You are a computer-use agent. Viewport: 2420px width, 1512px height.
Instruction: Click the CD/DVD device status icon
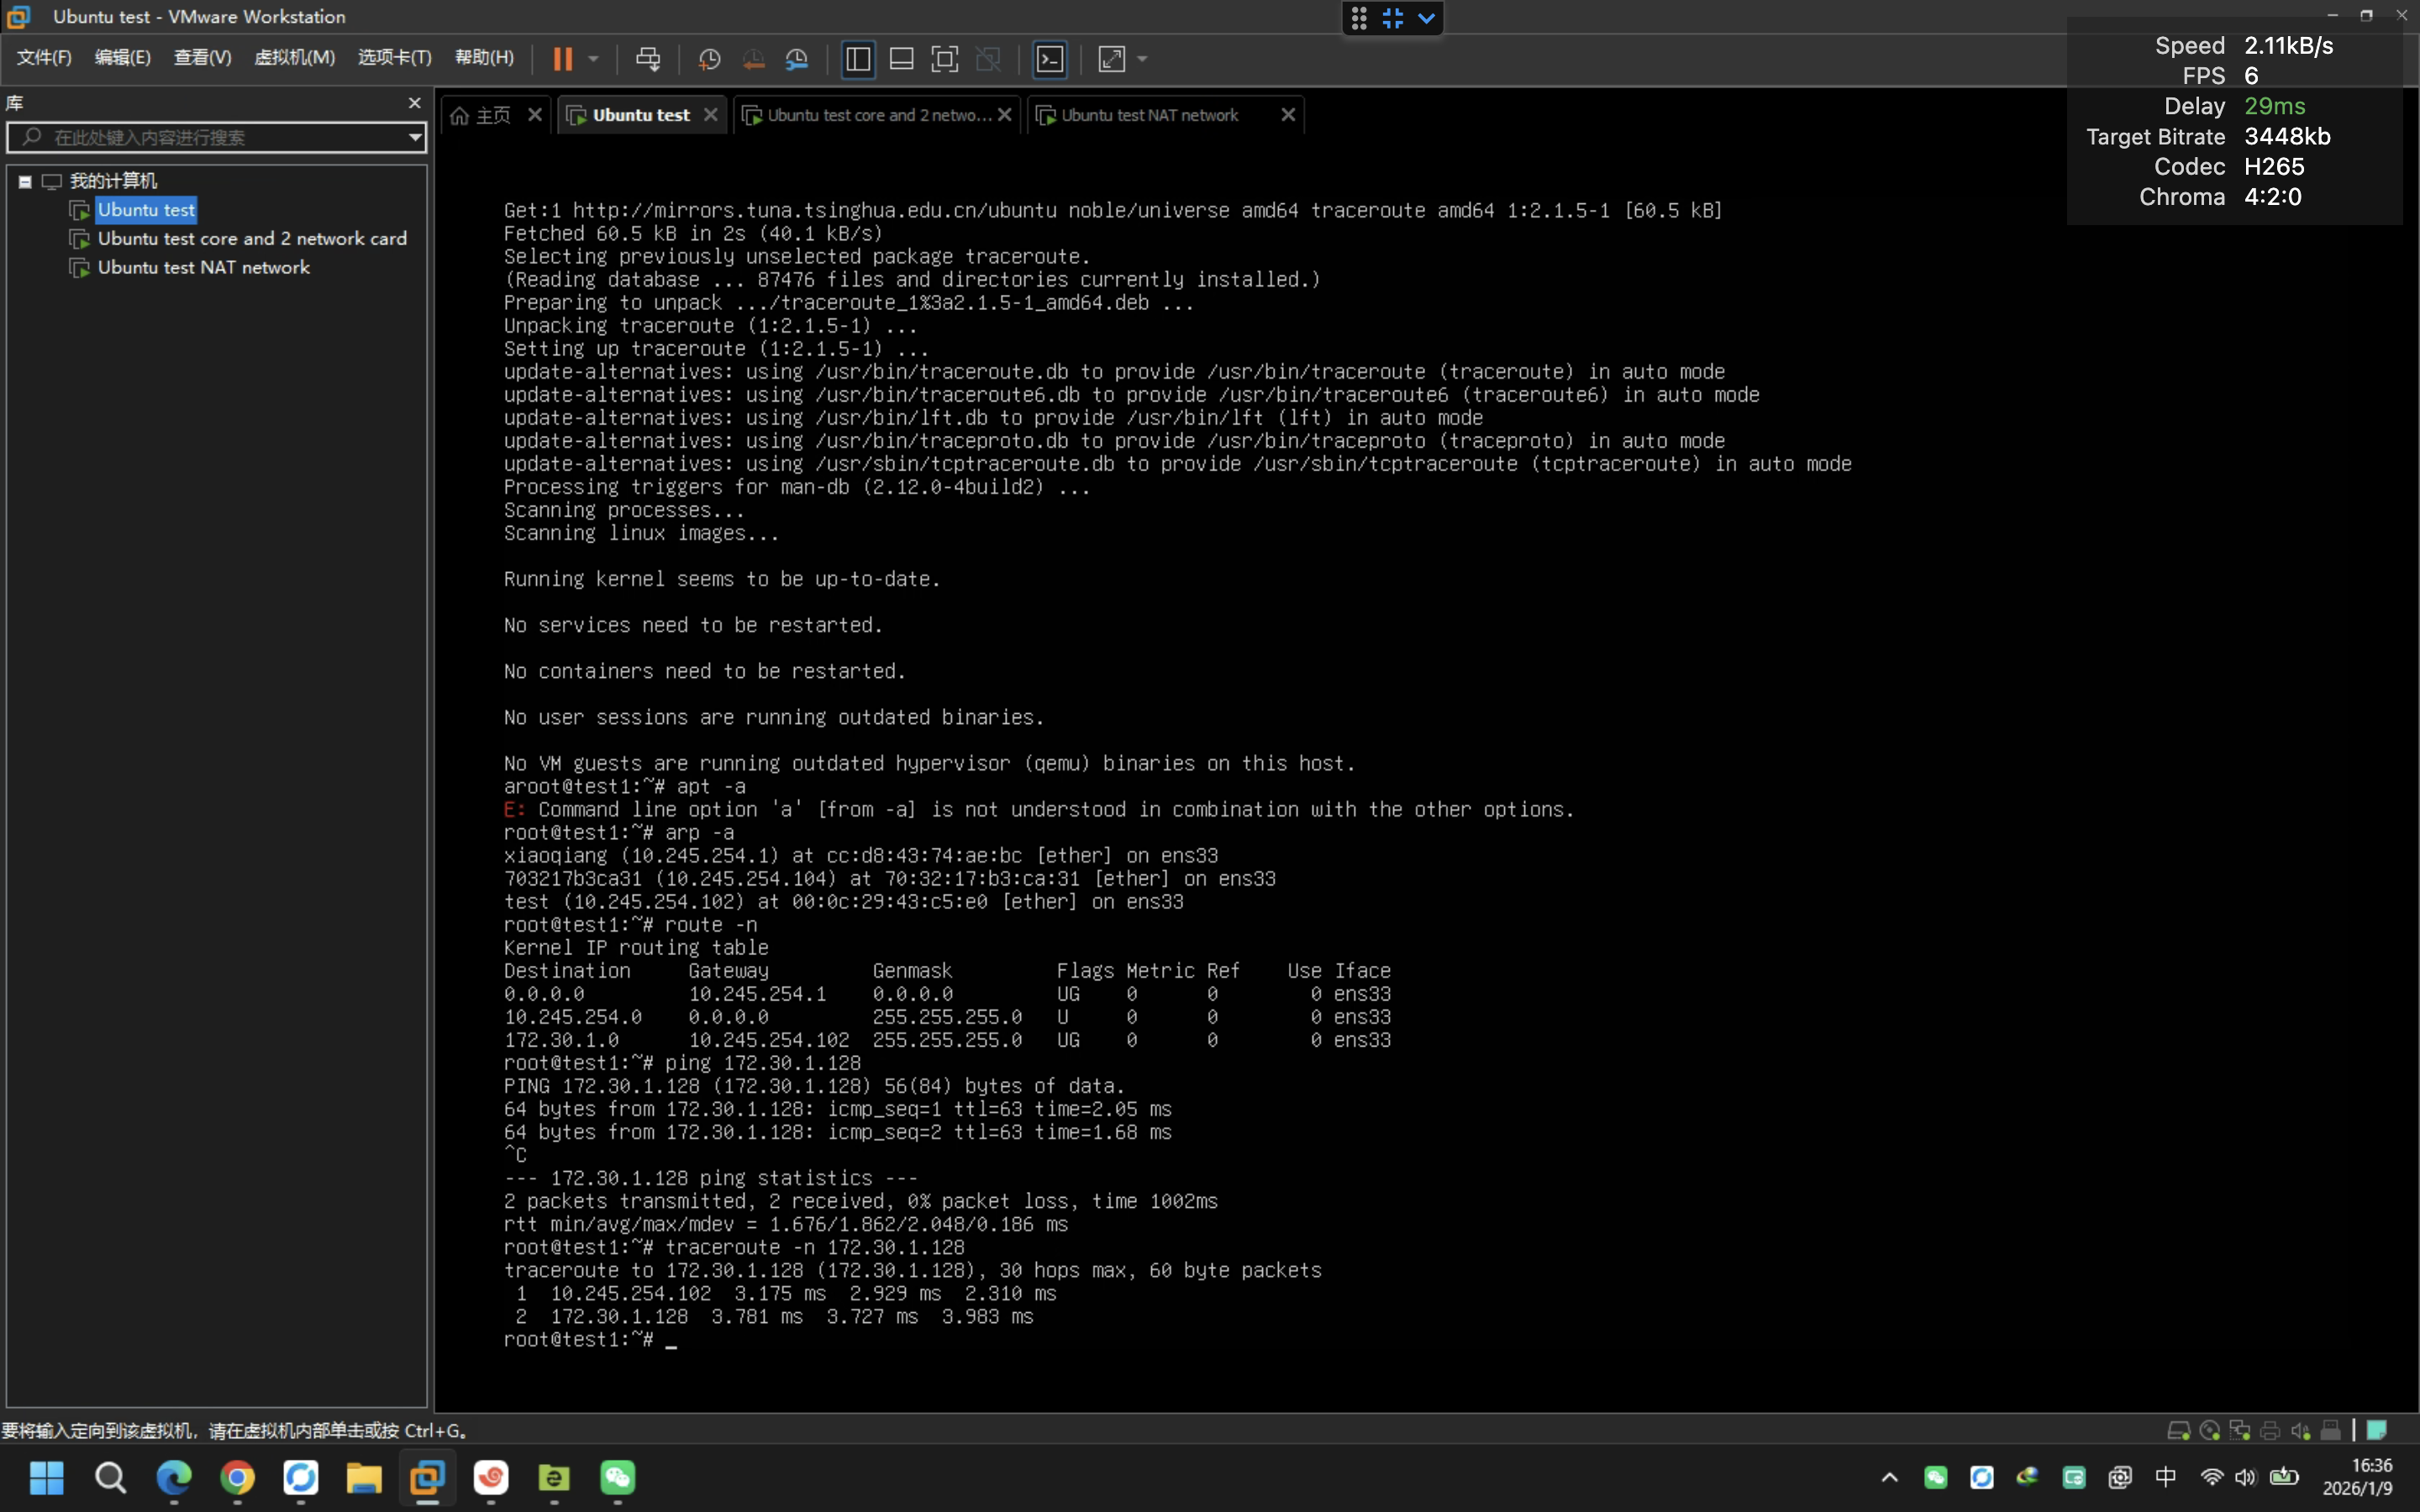2211,1430
